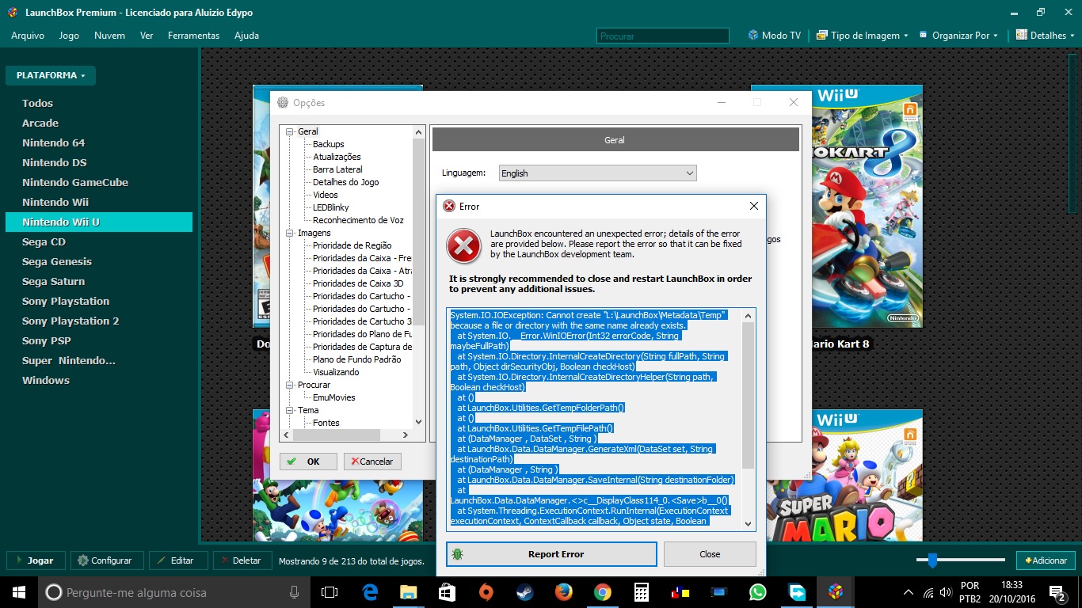Open Arquivo menu
Image resolution: width=1082 pixels, height=608 pixels.
(28, 36)
